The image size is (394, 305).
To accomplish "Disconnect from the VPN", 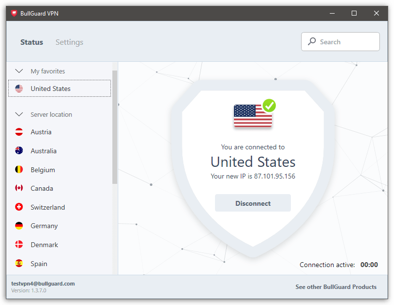I will pos(253,203).
